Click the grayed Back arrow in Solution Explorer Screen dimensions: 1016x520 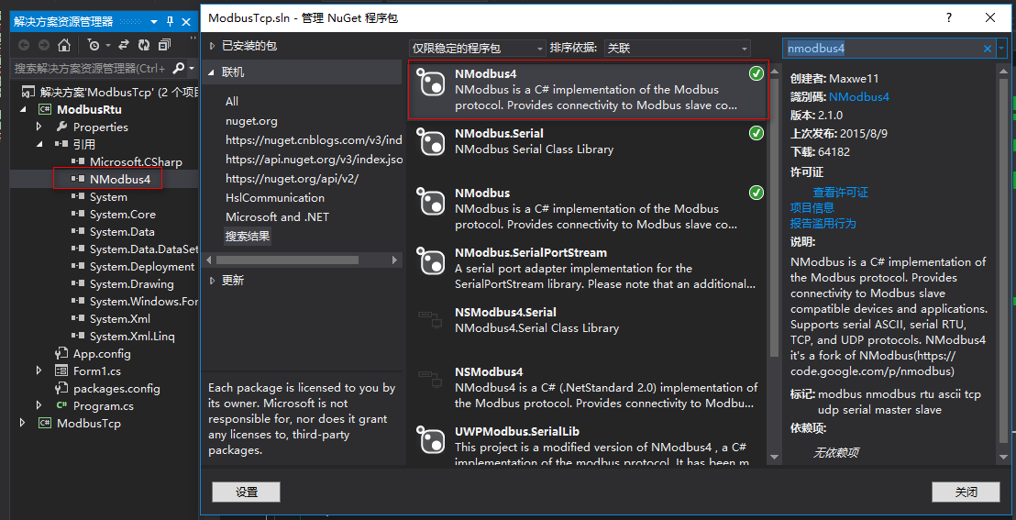pos(24,45)
